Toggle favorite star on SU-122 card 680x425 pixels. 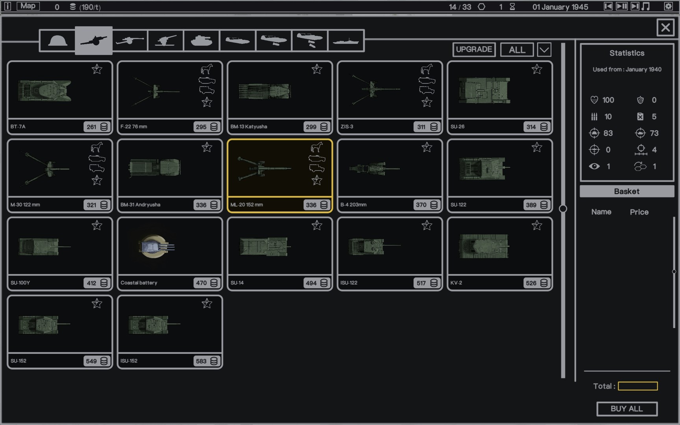pos(537,148)
